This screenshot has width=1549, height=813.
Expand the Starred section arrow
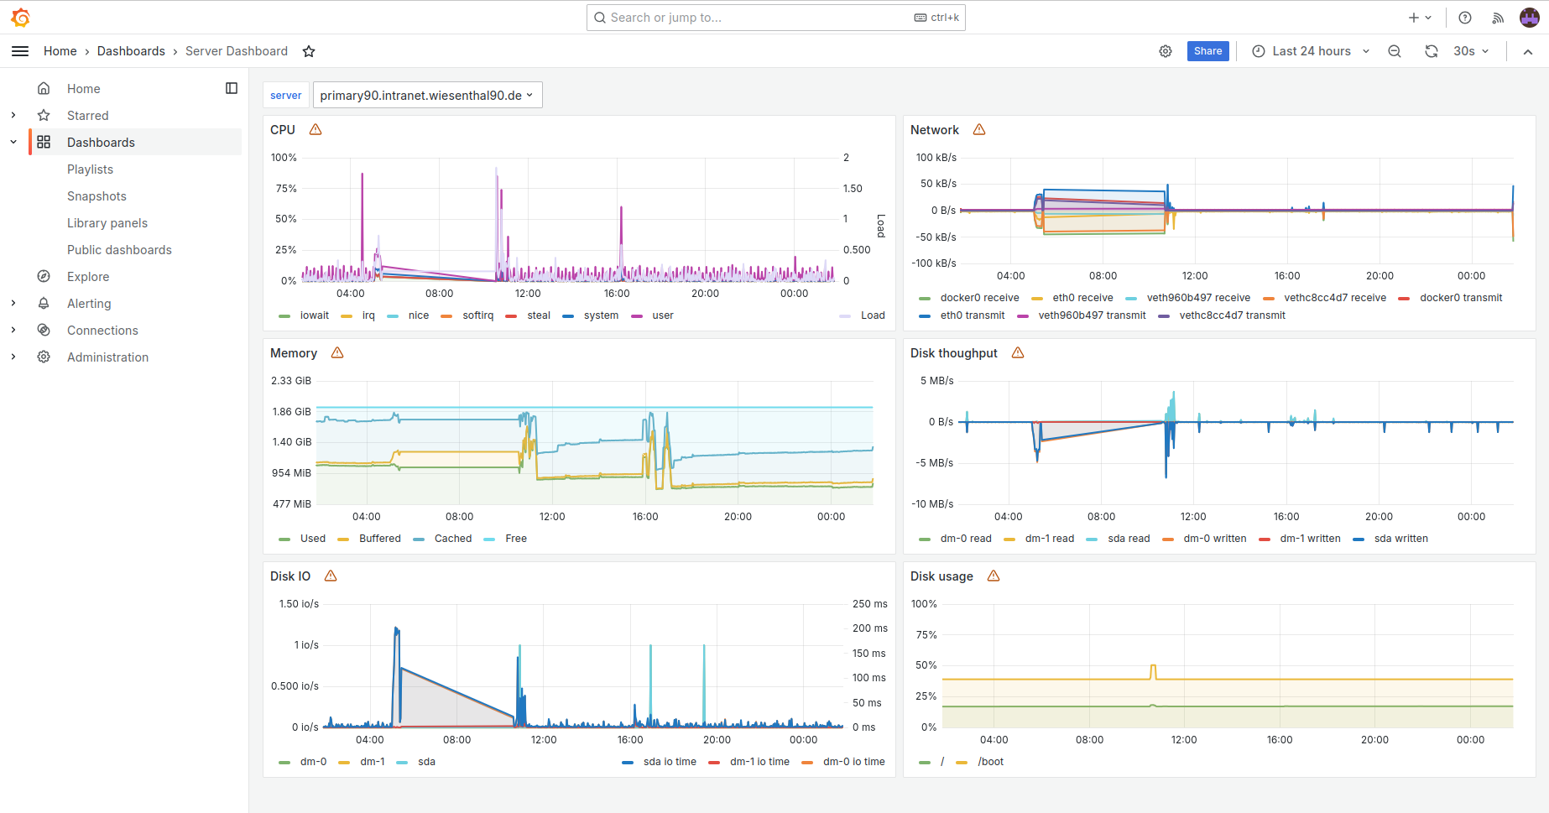pyautogui.click(x=13, y=115)
